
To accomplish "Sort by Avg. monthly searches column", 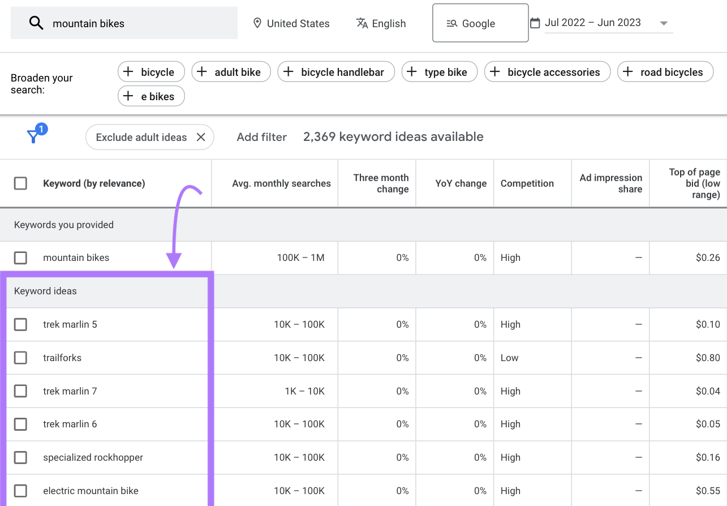I will click(x=281, y=183).
